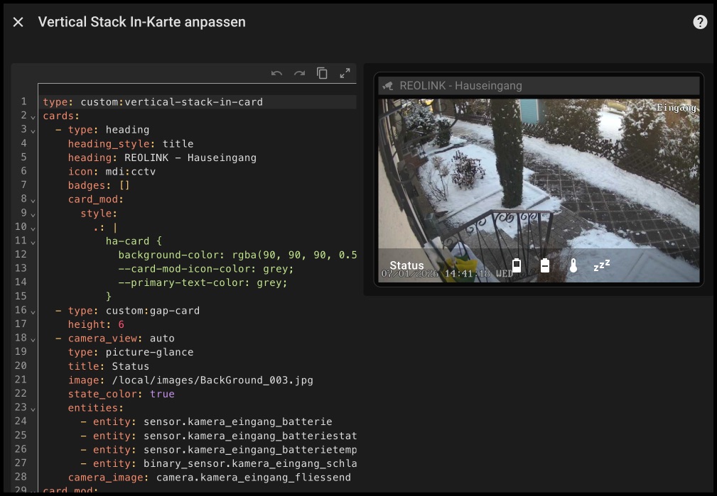
Task: Close the Vertical Stack In-Karte dialog
Action: [18, 22]
